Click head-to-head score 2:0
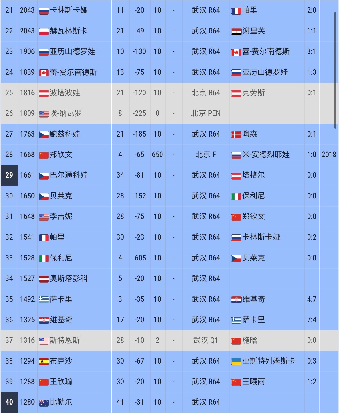Viewport: 339px width, 413px height. click(x=312, y=10)
